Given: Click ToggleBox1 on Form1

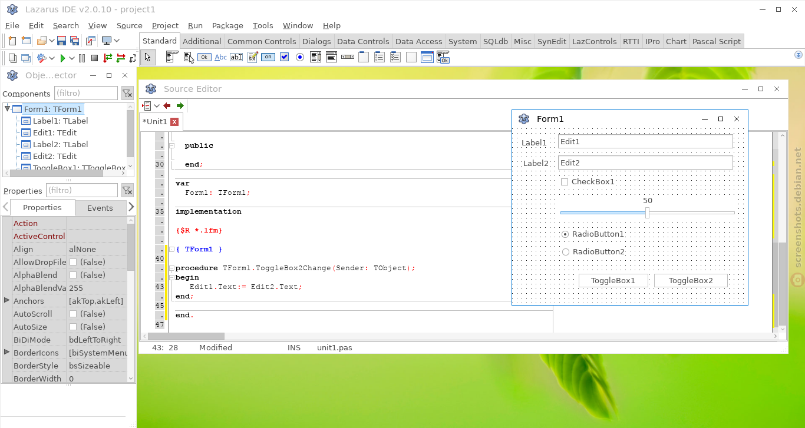Looking at the screenshot, I should click(613, 281).
